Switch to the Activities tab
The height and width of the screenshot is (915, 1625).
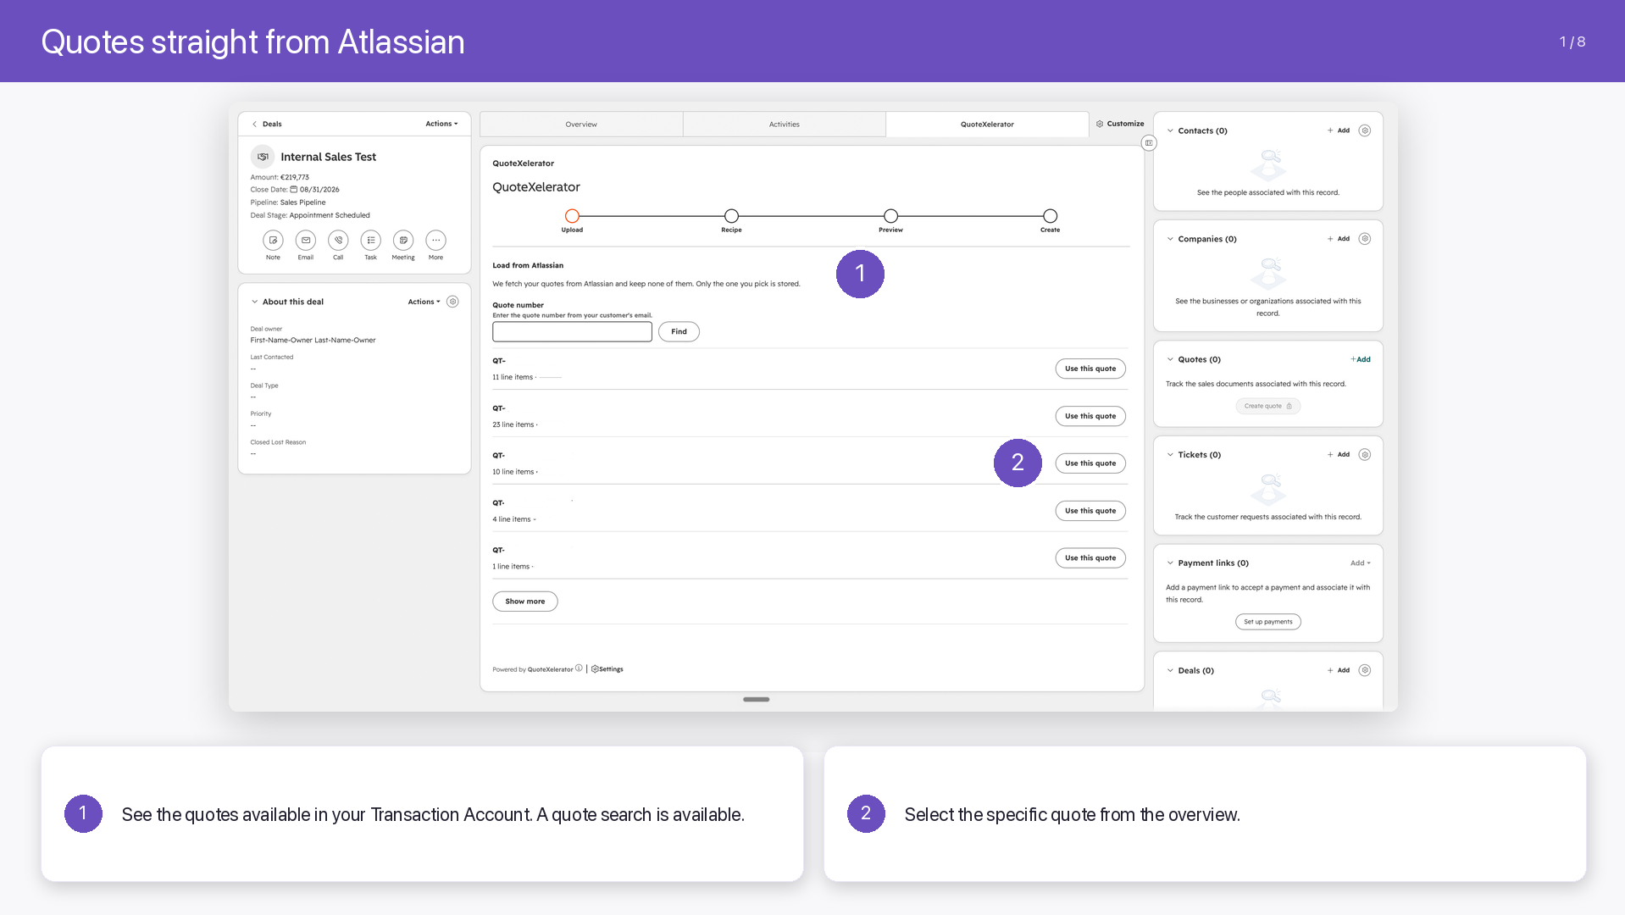pos(785,125)
